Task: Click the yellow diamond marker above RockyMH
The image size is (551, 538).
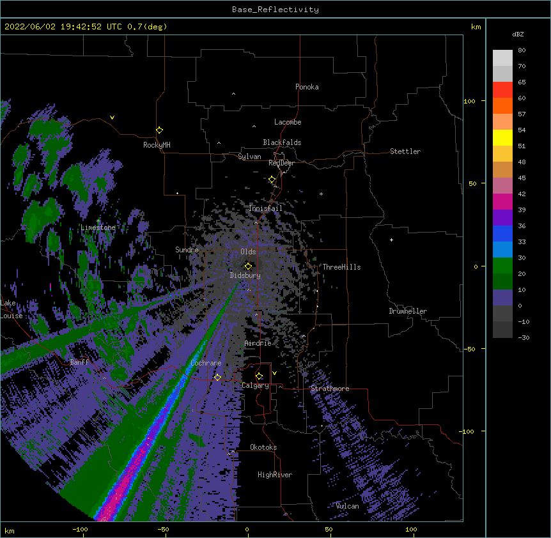Action: click(x=159, y=130)
